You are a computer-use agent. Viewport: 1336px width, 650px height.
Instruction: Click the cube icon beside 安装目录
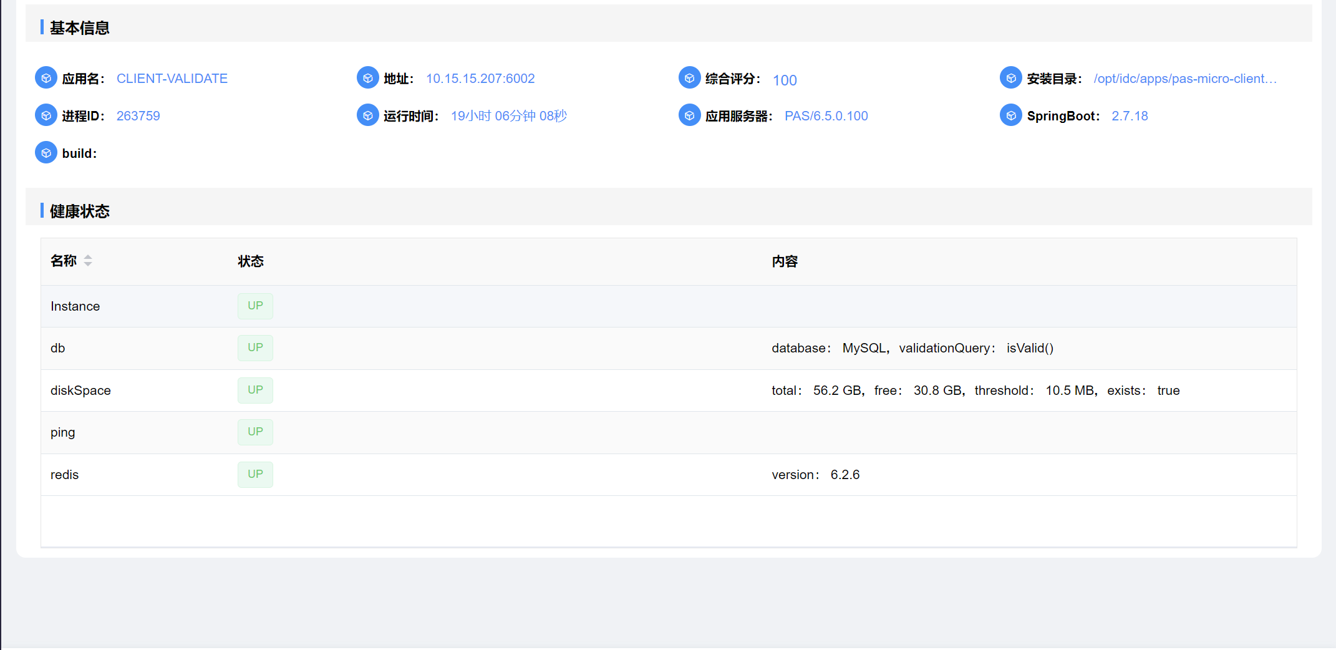[1011, 78]
